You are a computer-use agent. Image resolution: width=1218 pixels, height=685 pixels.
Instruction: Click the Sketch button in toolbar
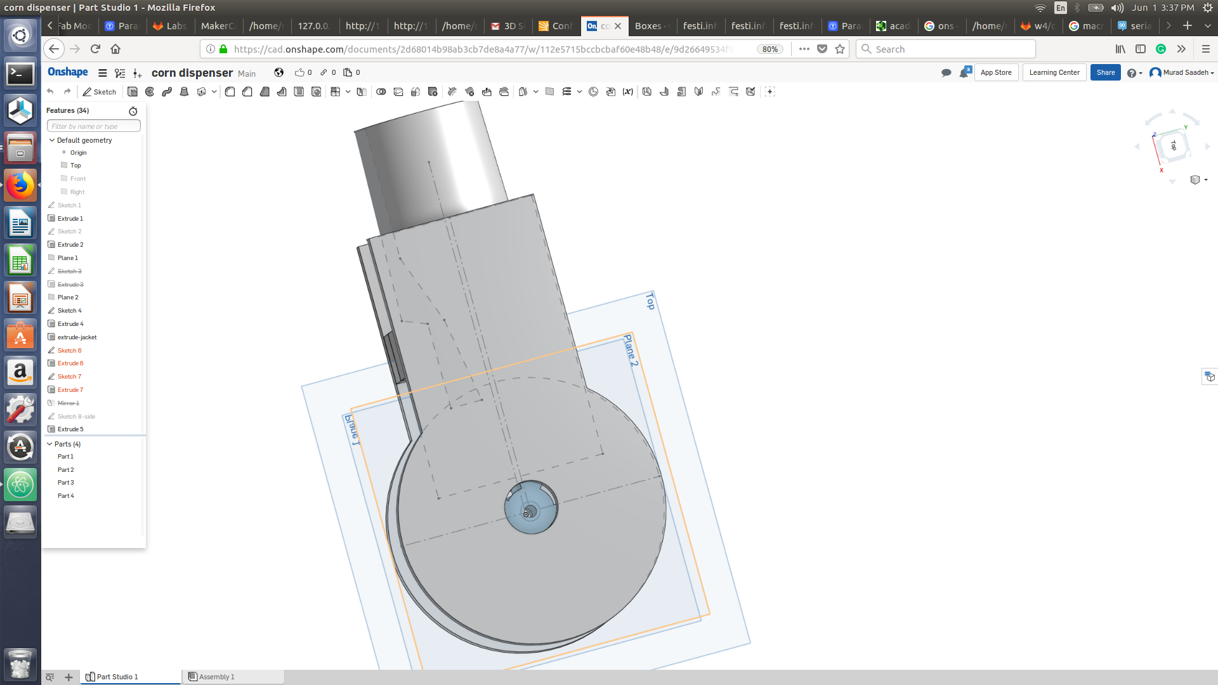(100, 92)
